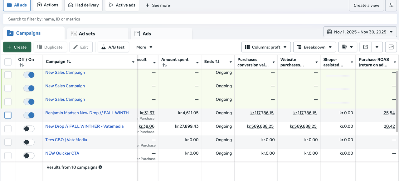Image resolution: width=399 pixels, height=181 pixels.
Task: Open the date range Nov 2025 dropdown
Action: coord(360,32)
